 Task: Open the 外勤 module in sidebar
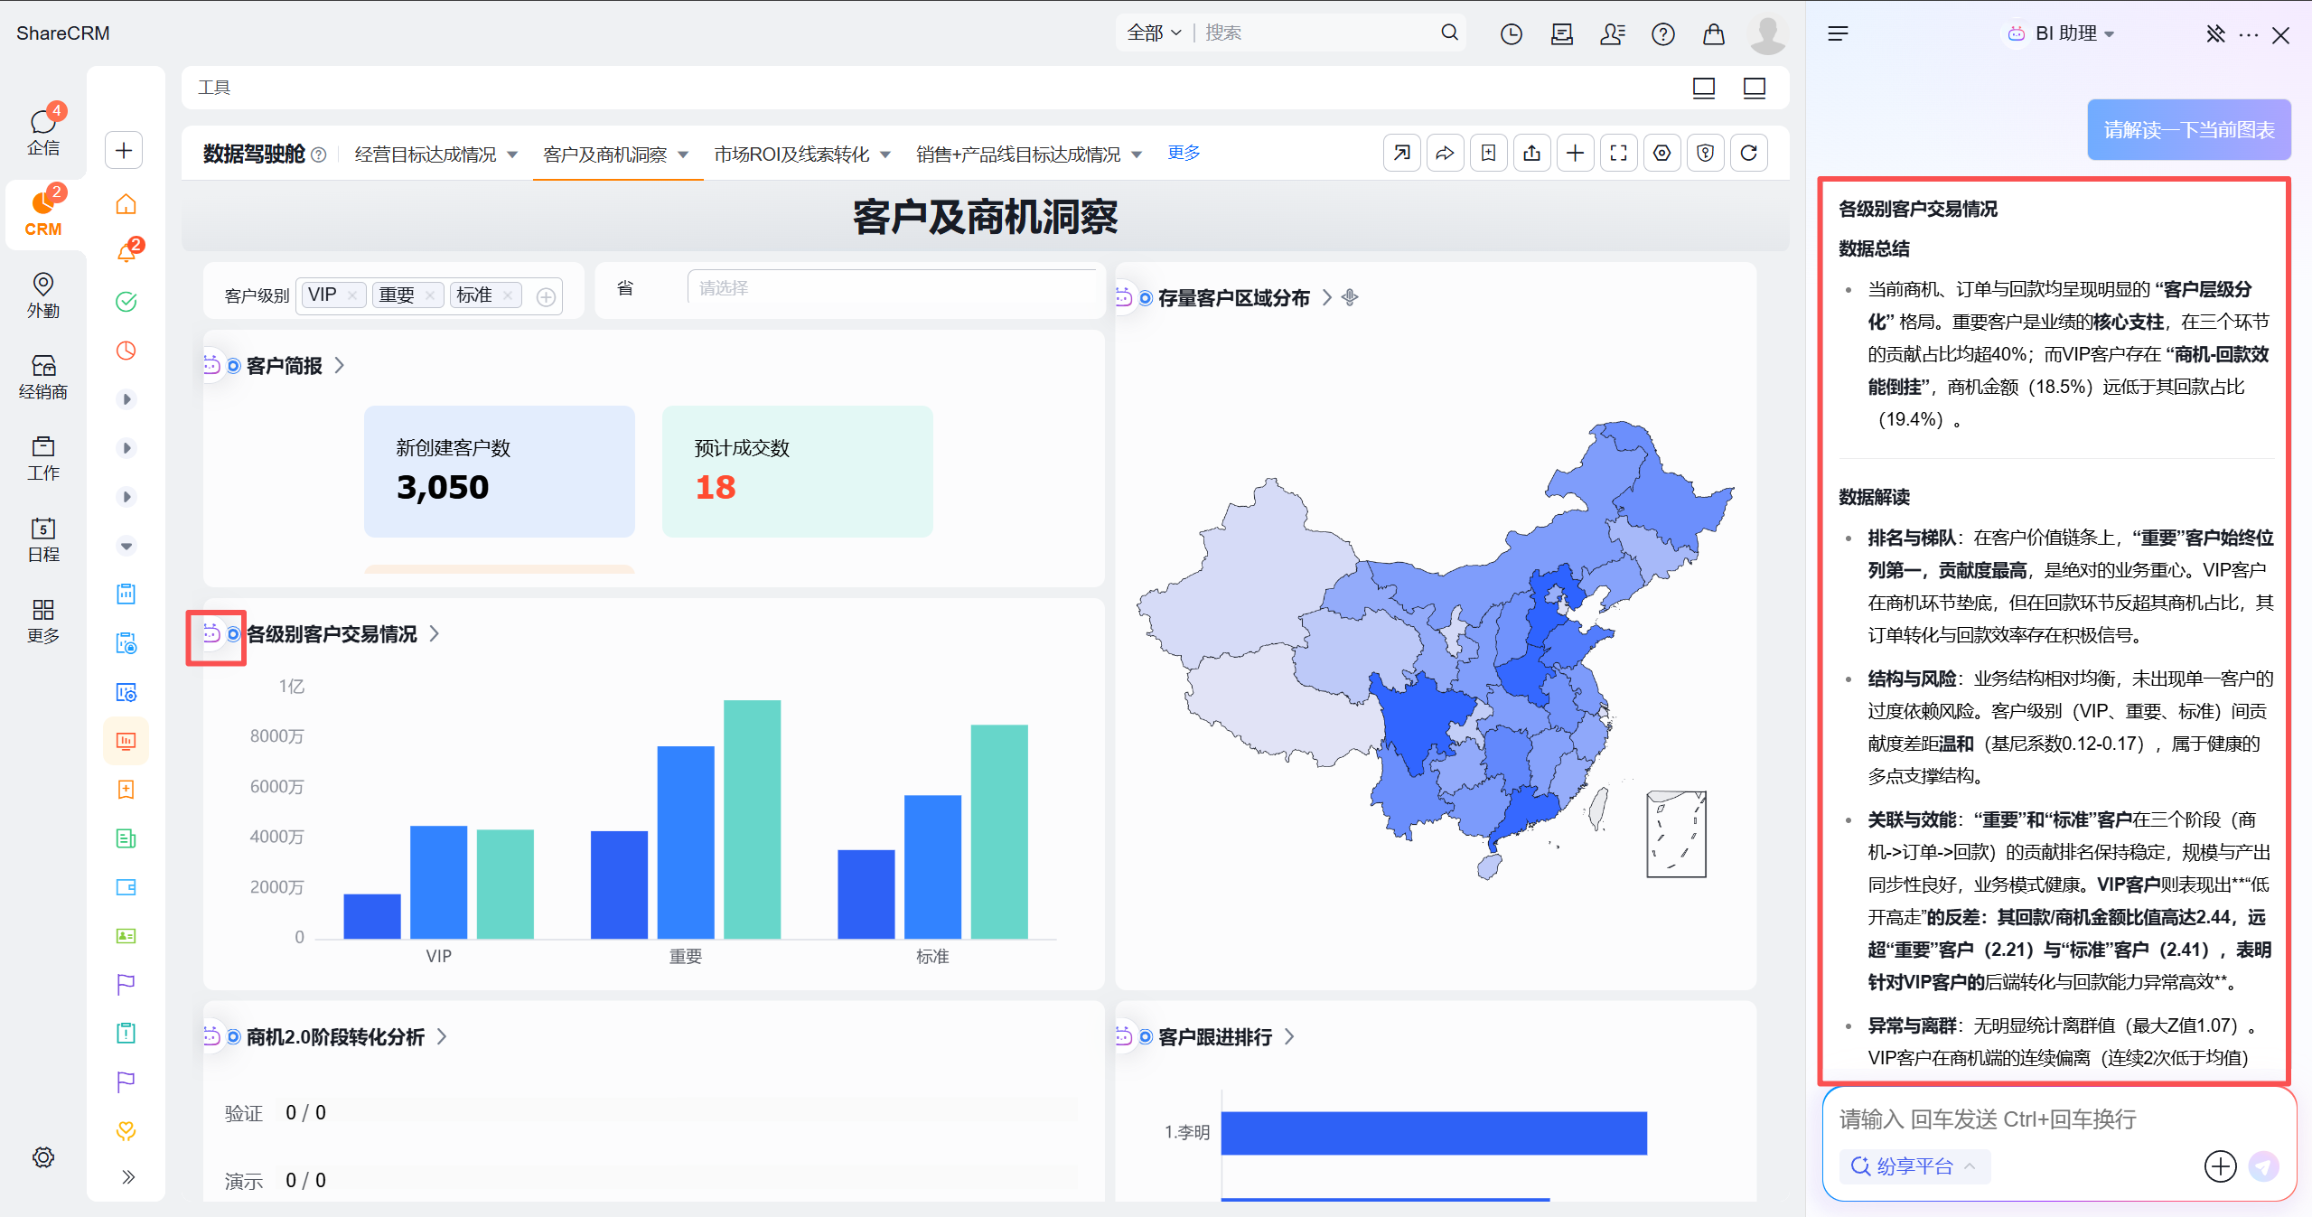(43, 295)
